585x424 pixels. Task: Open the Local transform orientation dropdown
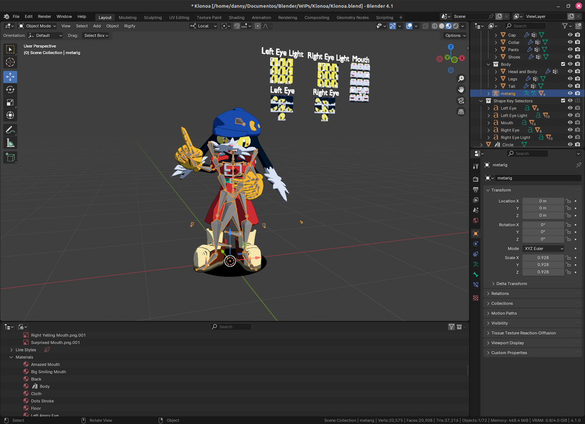pos(203,26)
